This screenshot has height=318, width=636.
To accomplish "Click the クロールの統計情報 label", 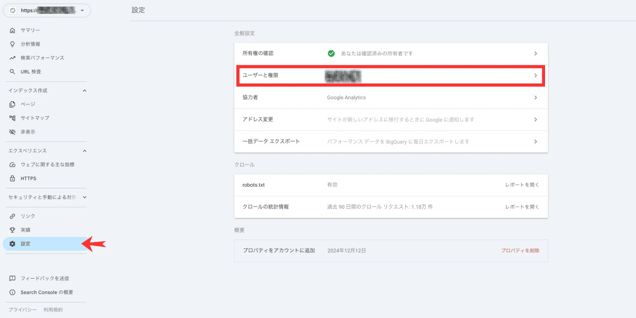I will [x=266, y=207].
